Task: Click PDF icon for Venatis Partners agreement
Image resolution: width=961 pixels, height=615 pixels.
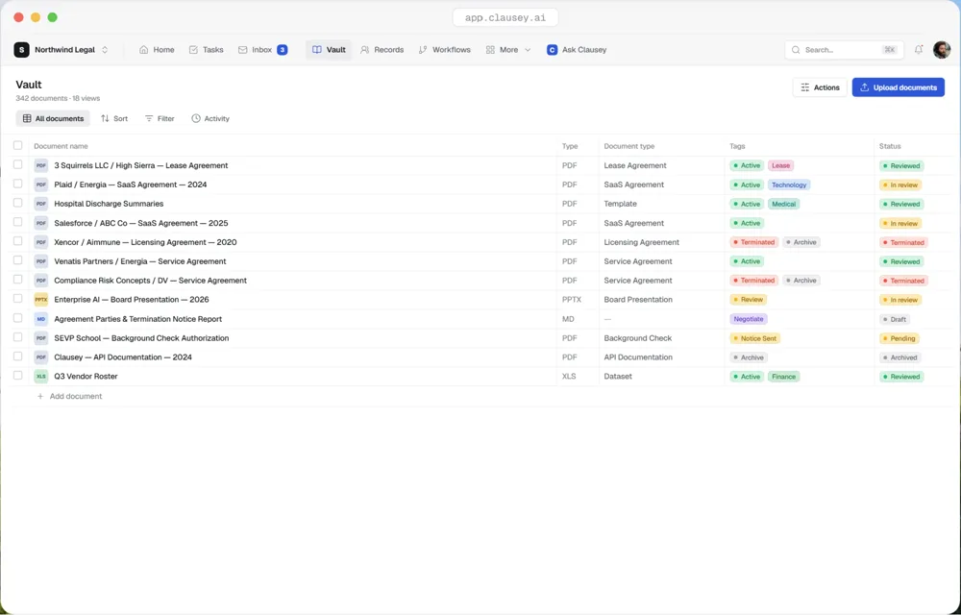Action: [x=41, y=261]
